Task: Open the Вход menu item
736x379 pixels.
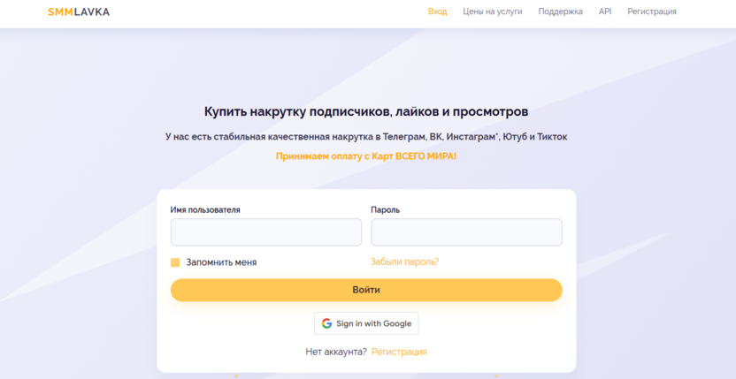Action: tap(437, 11)
